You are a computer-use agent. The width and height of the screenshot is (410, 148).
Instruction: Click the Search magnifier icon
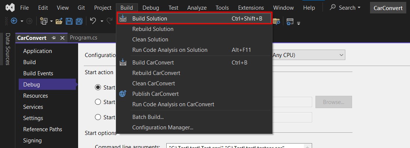333,7
